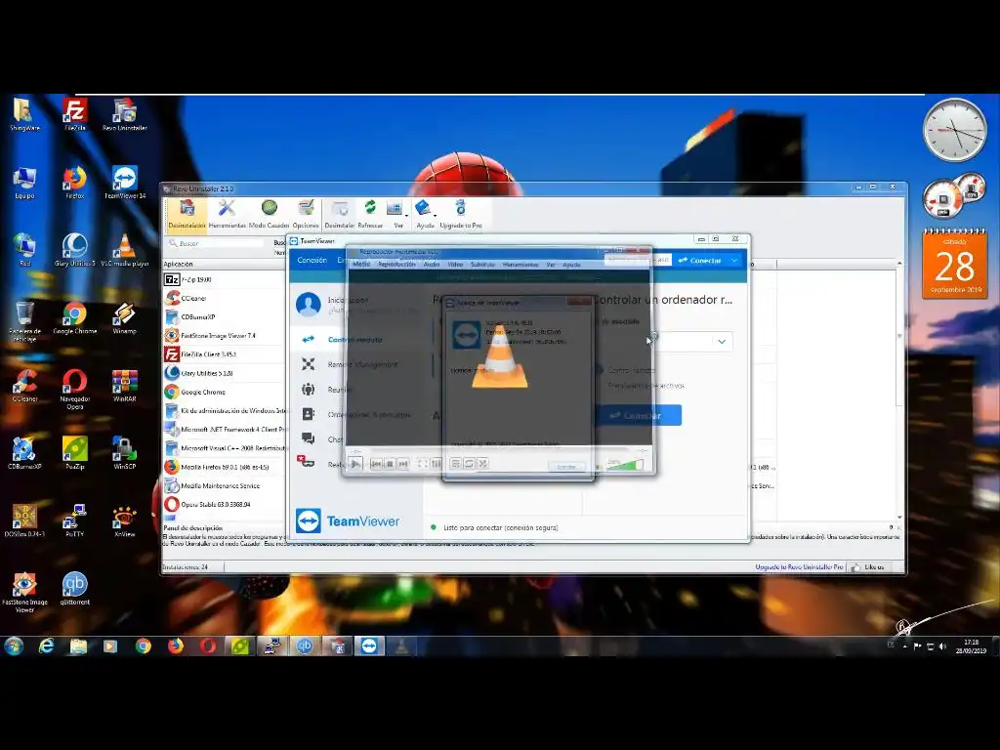1000x750 pixels.
Task: Open Ordenadores & contactos in TeamViewer sidebar
Action: [357, 414]
